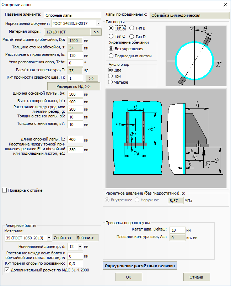Select Подкладным листом reinforcement option
Viewport: 231px width, 286px height.
(x=111, y=56)
